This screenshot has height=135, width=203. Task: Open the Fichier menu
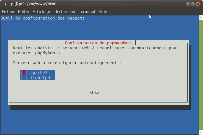(x=8, y=12)
